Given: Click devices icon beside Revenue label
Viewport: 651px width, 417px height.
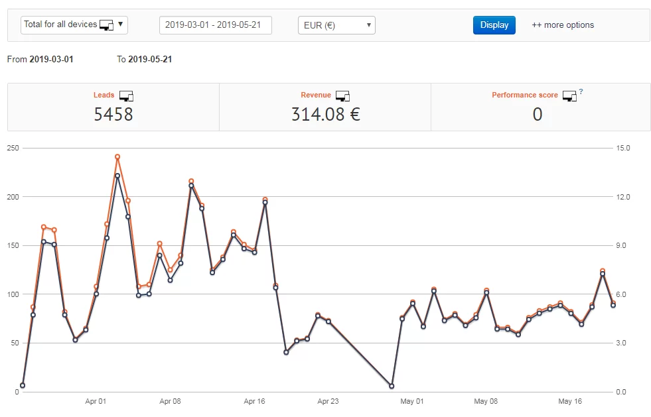Looking at the screenshot, I should point(342,96).
